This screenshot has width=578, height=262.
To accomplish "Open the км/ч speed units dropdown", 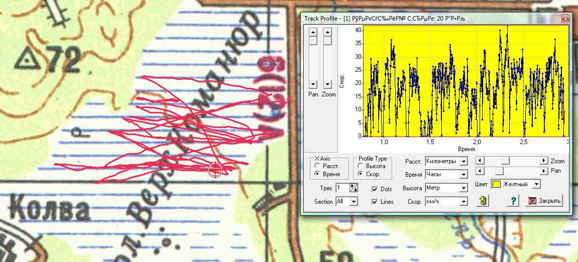I will click(464, 201).
